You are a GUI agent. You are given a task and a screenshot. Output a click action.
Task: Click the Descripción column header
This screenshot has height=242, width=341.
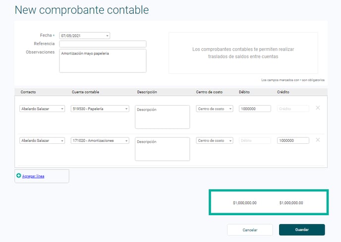click(147, 92)
